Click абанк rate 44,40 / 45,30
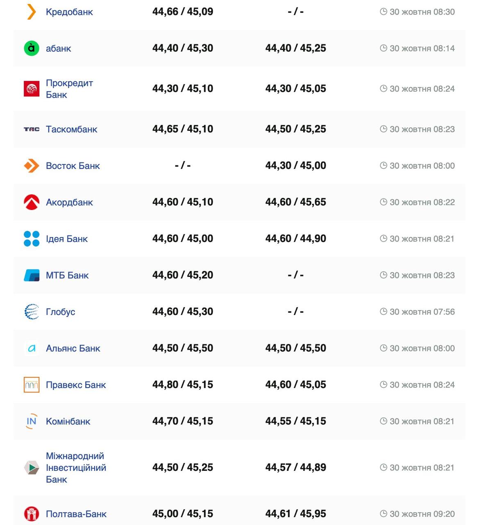The height and width of the screenshot is (525, 481). point(183,48)
